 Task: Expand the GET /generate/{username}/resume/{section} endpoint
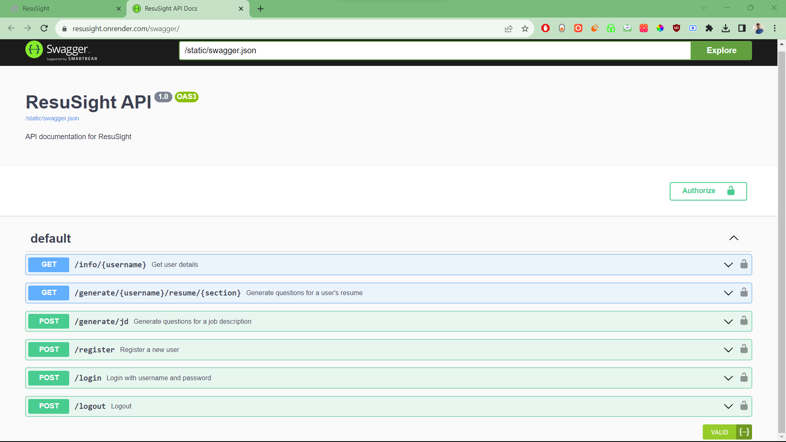728,293
